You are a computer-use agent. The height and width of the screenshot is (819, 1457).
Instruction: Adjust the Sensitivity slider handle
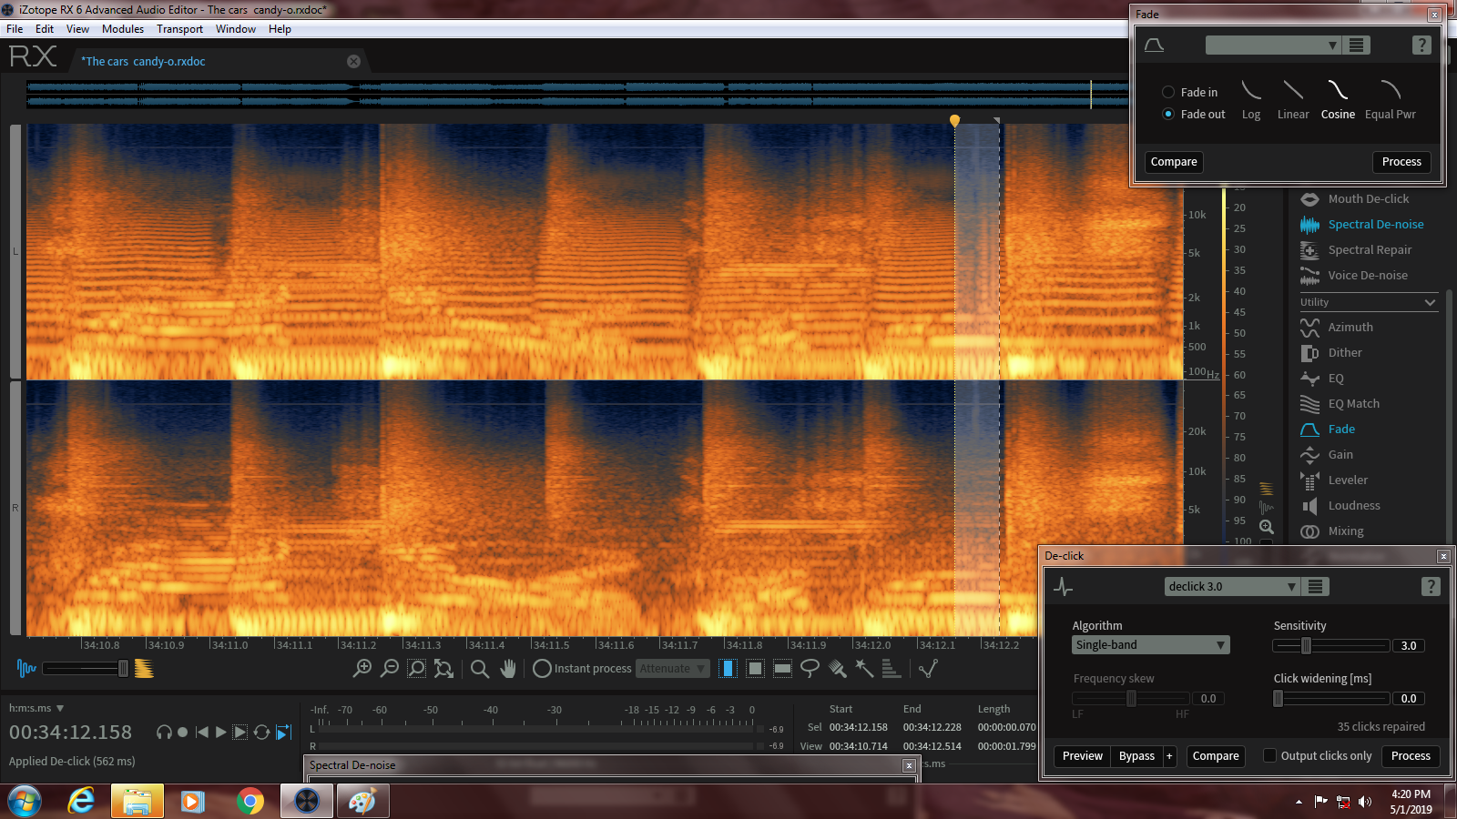[x=1306, y=646]
